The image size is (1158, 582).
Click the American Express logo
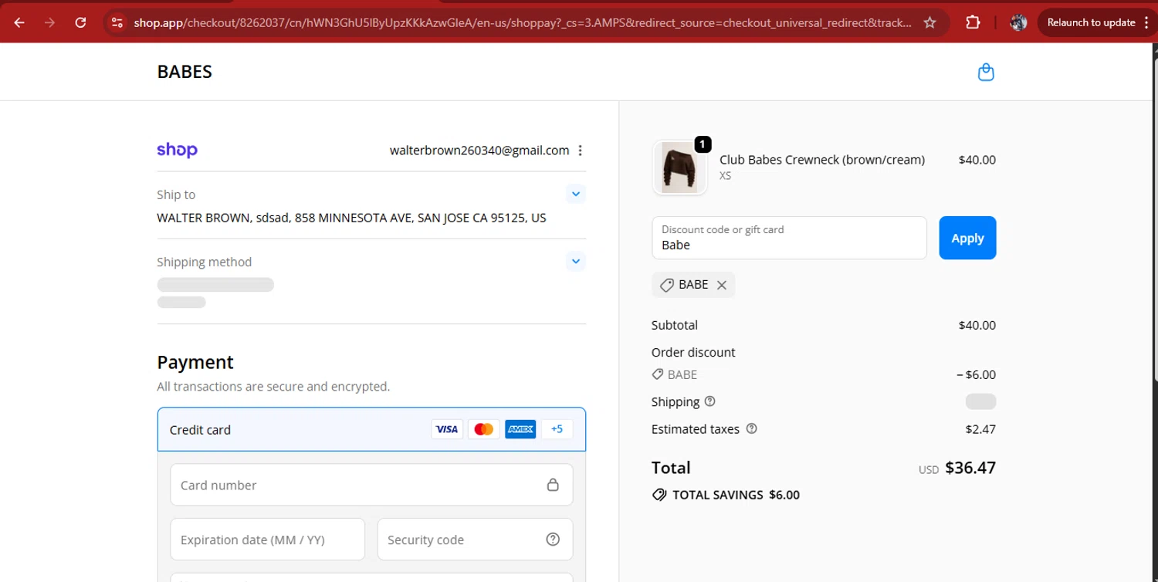point(520,429)
